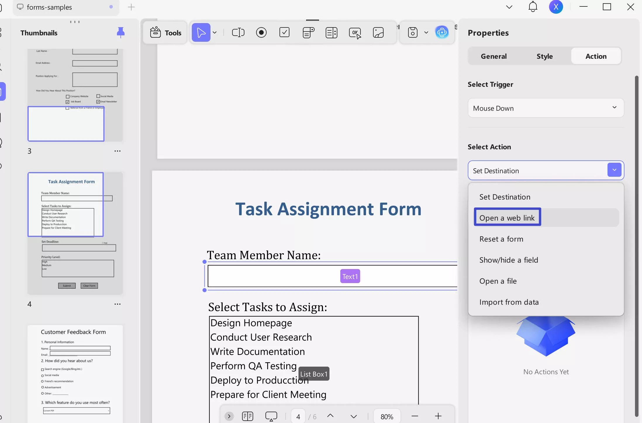Collapse the Set Destination action dropdown

tap(614, 170)
